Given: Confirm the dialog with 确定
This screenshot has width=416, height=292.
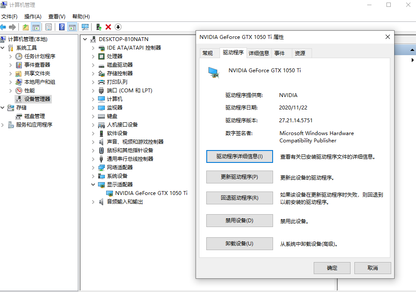Looking at the screenshot, I should 332,268.
